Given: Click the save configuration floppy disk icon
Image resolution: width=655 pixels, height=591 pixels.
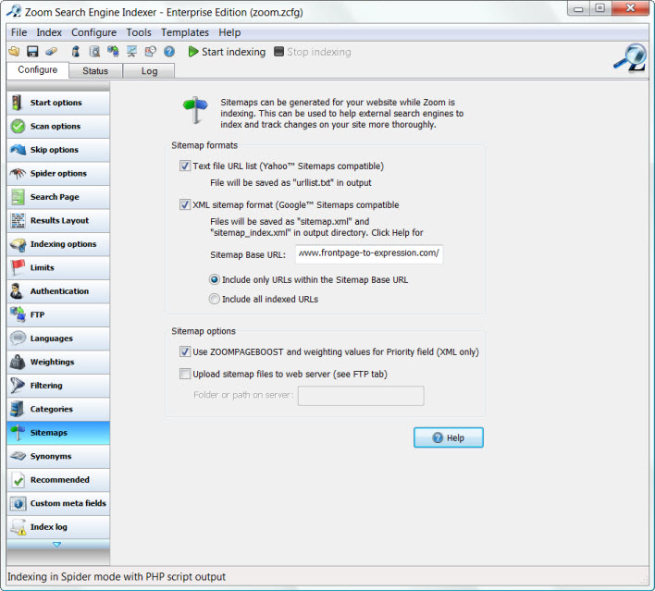Looking at the screenshot, I should pyautogui.click(x=32, y=52).
